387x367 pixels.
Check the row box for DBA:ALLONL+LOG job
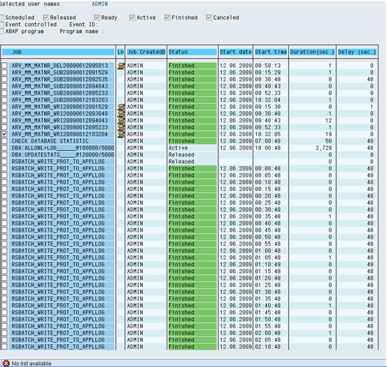pos(4,148)
